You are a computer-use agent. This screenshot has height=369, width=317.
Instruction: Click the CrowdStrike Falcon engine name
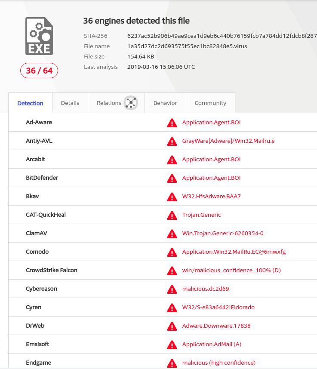point(52,270)
